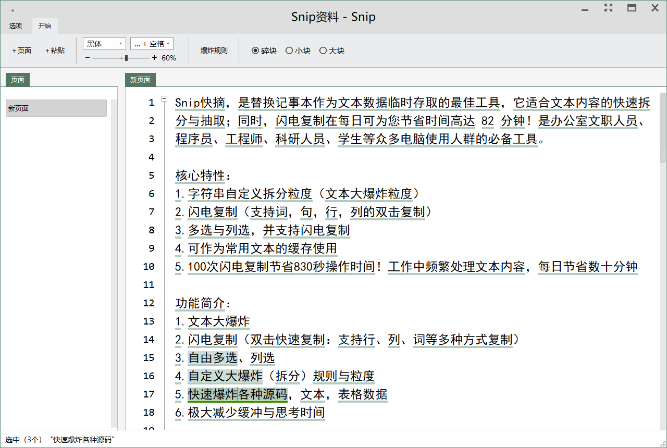Click the "分钟" block in line 2

pyautogui.click(x=513, y=121)
